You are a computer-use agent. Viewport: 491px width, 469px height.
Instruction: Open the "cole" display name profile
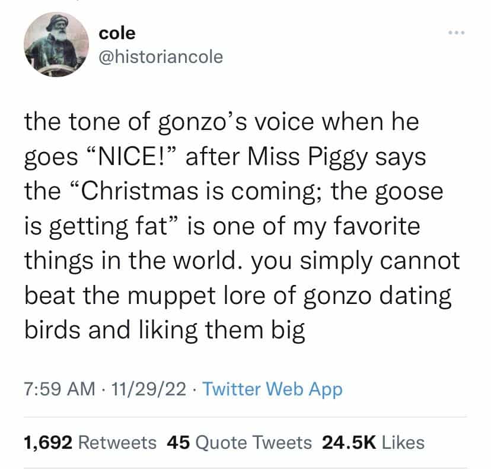point(118,33)
